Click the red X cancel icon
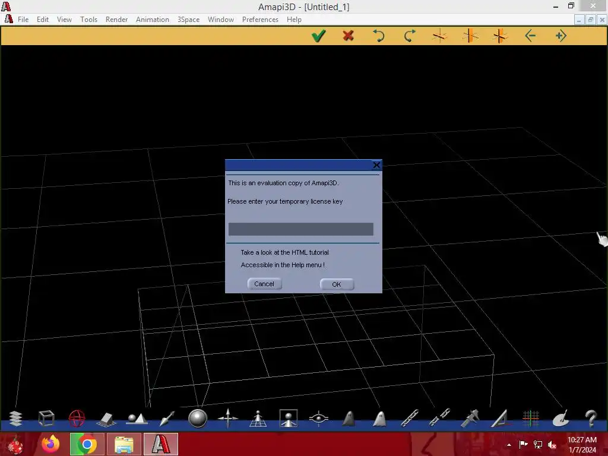This screenshot has height=456, width=608. (x=348, y=36)
